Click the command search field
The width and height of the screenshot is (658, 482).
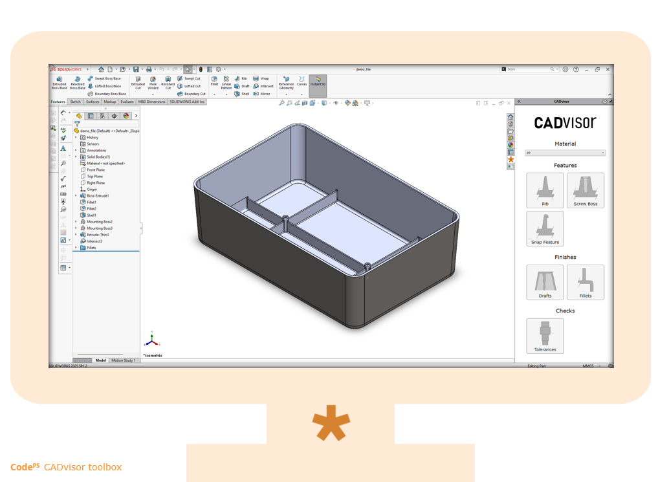point(530,69)
